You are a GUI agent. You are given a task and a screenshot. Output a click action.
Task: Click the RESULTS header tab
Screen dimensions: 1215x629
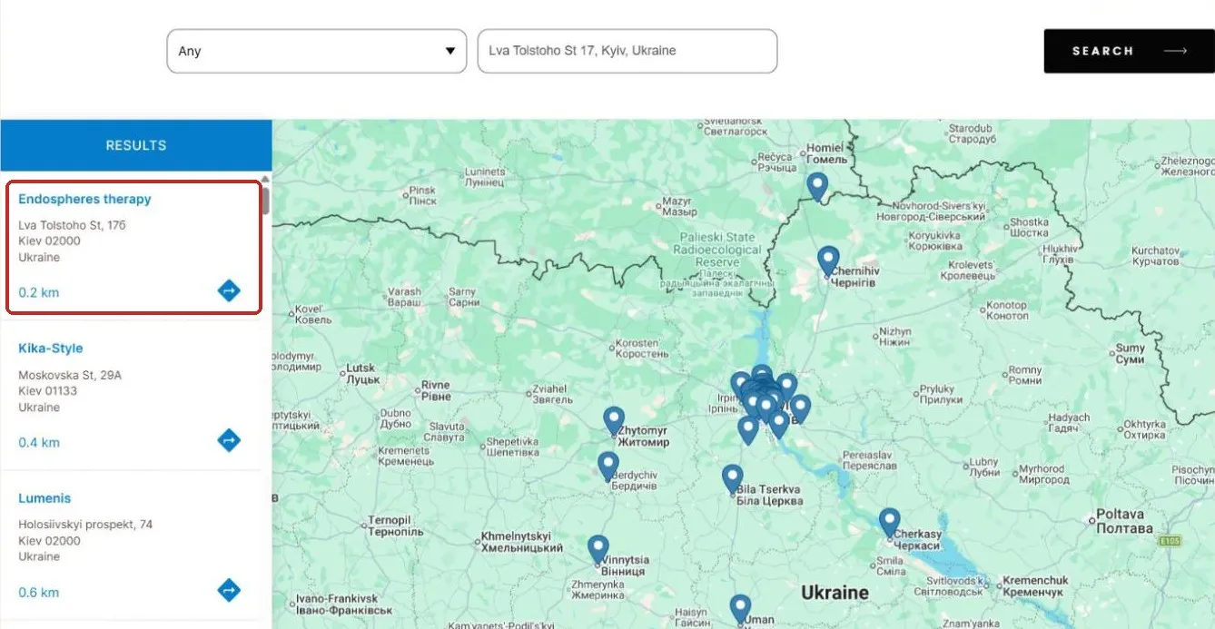[136, 145]
